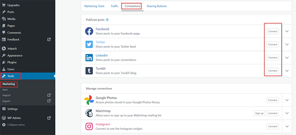The image size is (296, 135).
Task: Click the Media icon in sidebar
Action: [3, 19]
